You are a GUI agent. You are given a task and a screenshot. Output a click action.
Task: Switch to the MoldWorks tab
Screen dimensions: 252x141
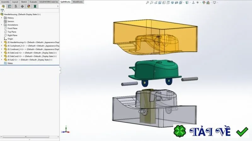pyautogui.click(x=77, y=2)
